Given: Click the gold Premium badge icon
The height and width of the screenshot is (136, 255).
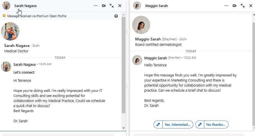Looking at the screenshot, I should [4, 16].
